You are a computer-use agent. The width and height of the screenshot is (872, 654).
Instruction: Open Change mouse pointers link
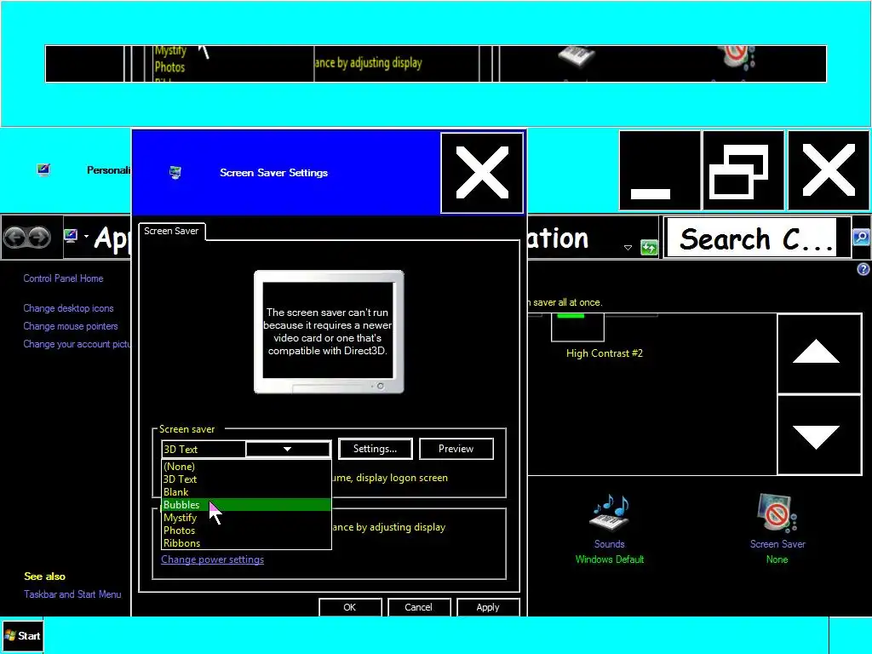click(71, 326)
